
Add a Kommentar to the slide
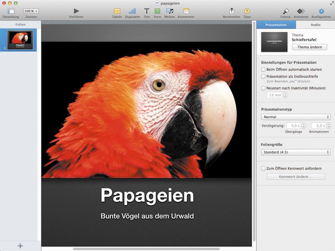186,11
